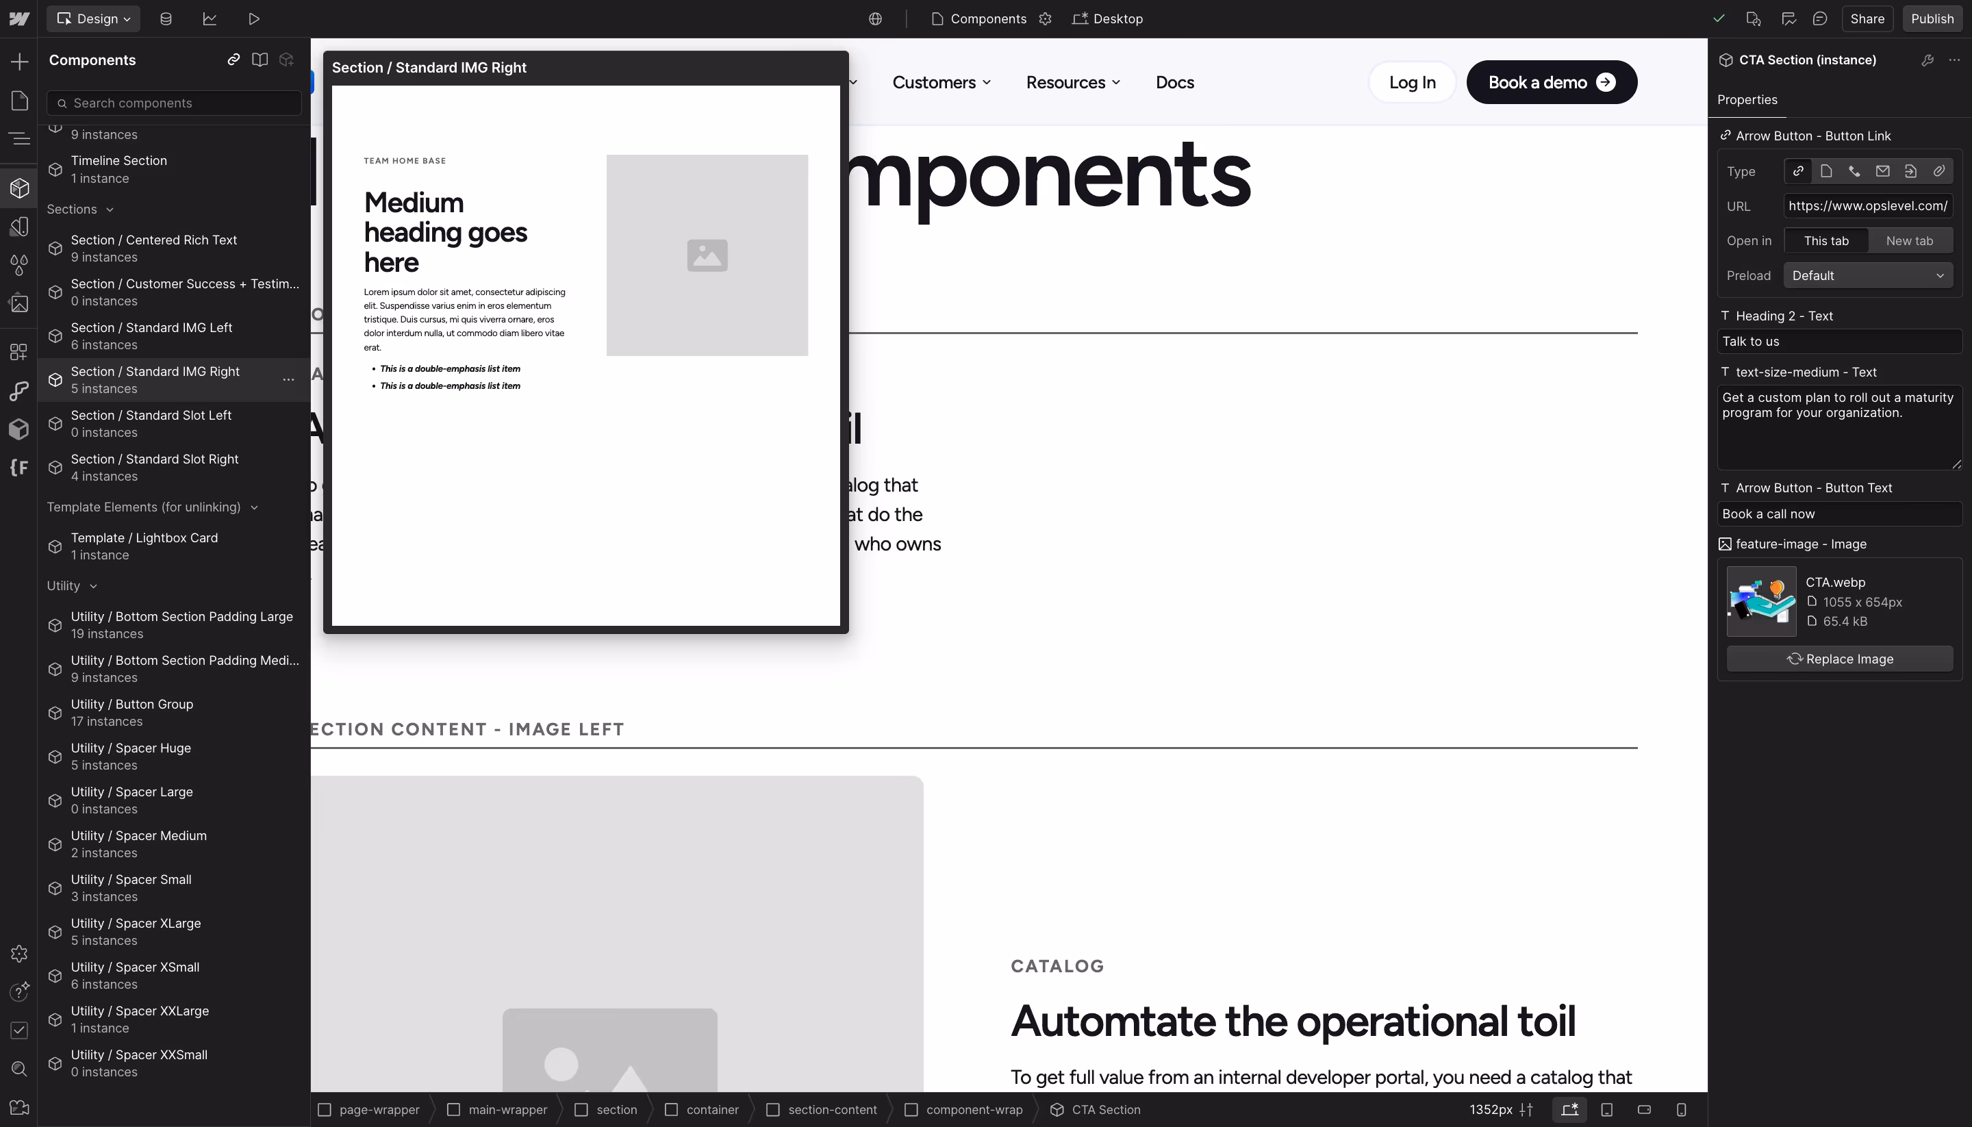Image resolution: width=1972 pixels, height=1127 pixels.
Task: Switch to mobile portrait breakpoint
Action: pyautogui.click(x=1681, y=1109)
